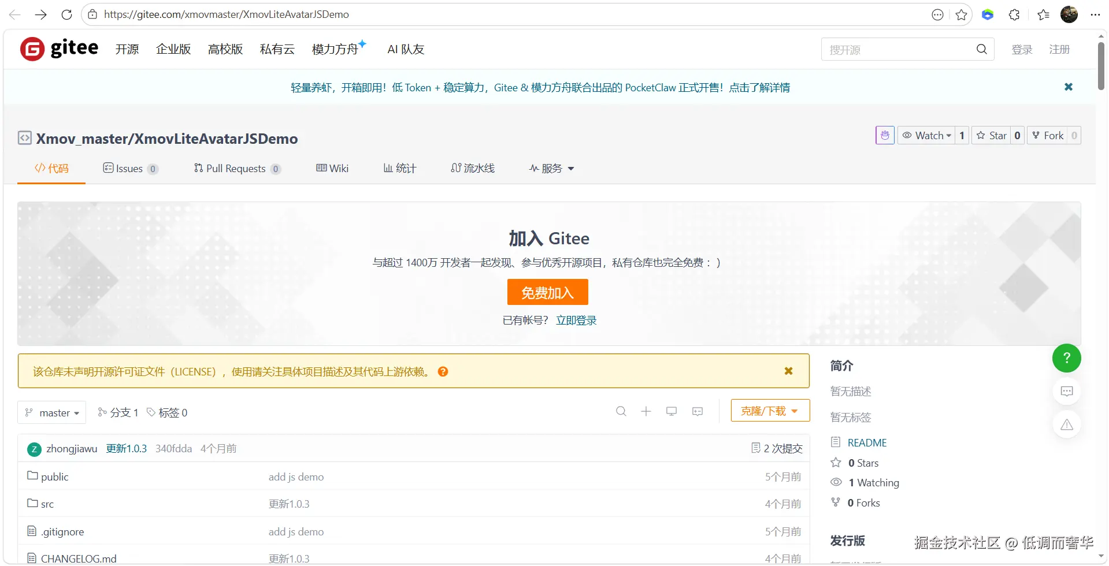1109x566 pixels.
Task: Click the floating report warning icon
Action: pos(1067,425)
